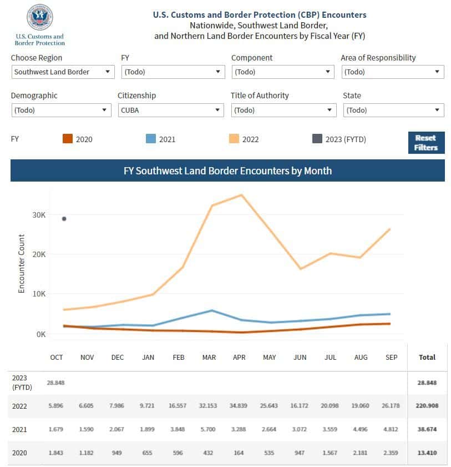
Task: Select the 2023 (FYTD) gray legend swatch
Action: [317, 139]
